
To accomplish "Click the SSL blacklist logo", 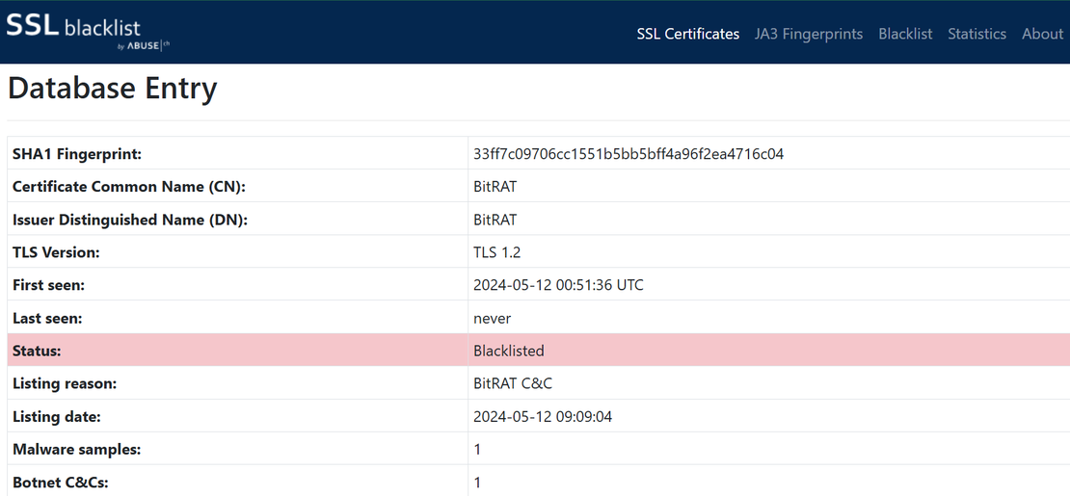I will click(x=89, y=30).
